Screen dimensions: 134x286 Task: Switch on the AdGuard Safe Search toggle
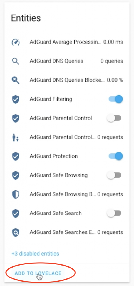tap(114, 213)
